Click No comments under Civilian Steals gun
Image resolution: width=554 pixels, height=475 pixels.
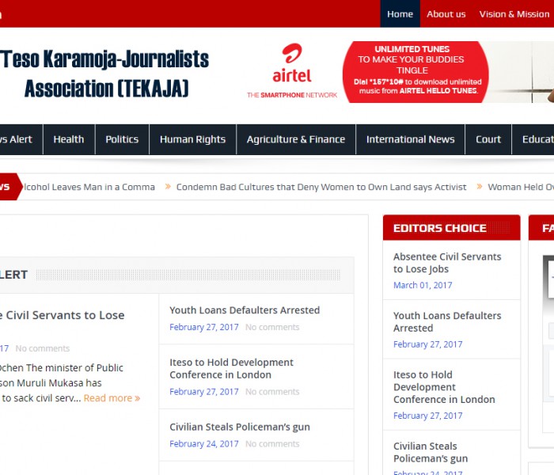click(272, 444)
